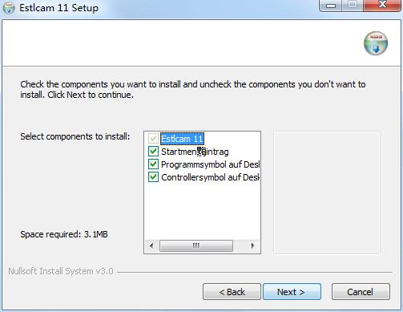Screen dimensions: 403x312
Task: Uncheck the Startmenüeintrag checkbox
Action: (153, 152)
